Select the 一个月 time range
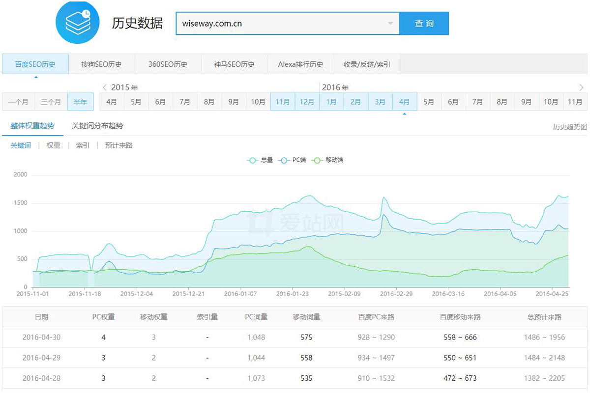This screenshot has width=590, height=393. point(18,102)
